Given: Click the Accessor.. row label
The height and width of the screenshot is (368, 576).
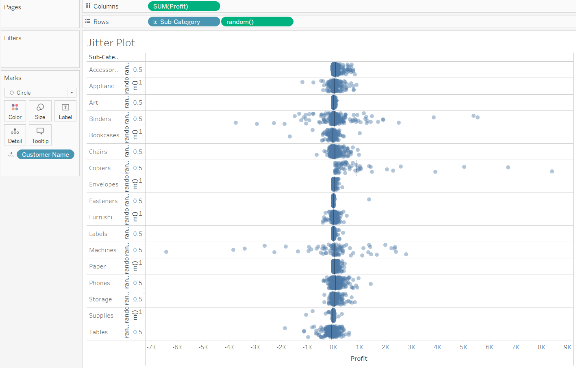Looking at the screenshot, I should click(x=104, y=70).
